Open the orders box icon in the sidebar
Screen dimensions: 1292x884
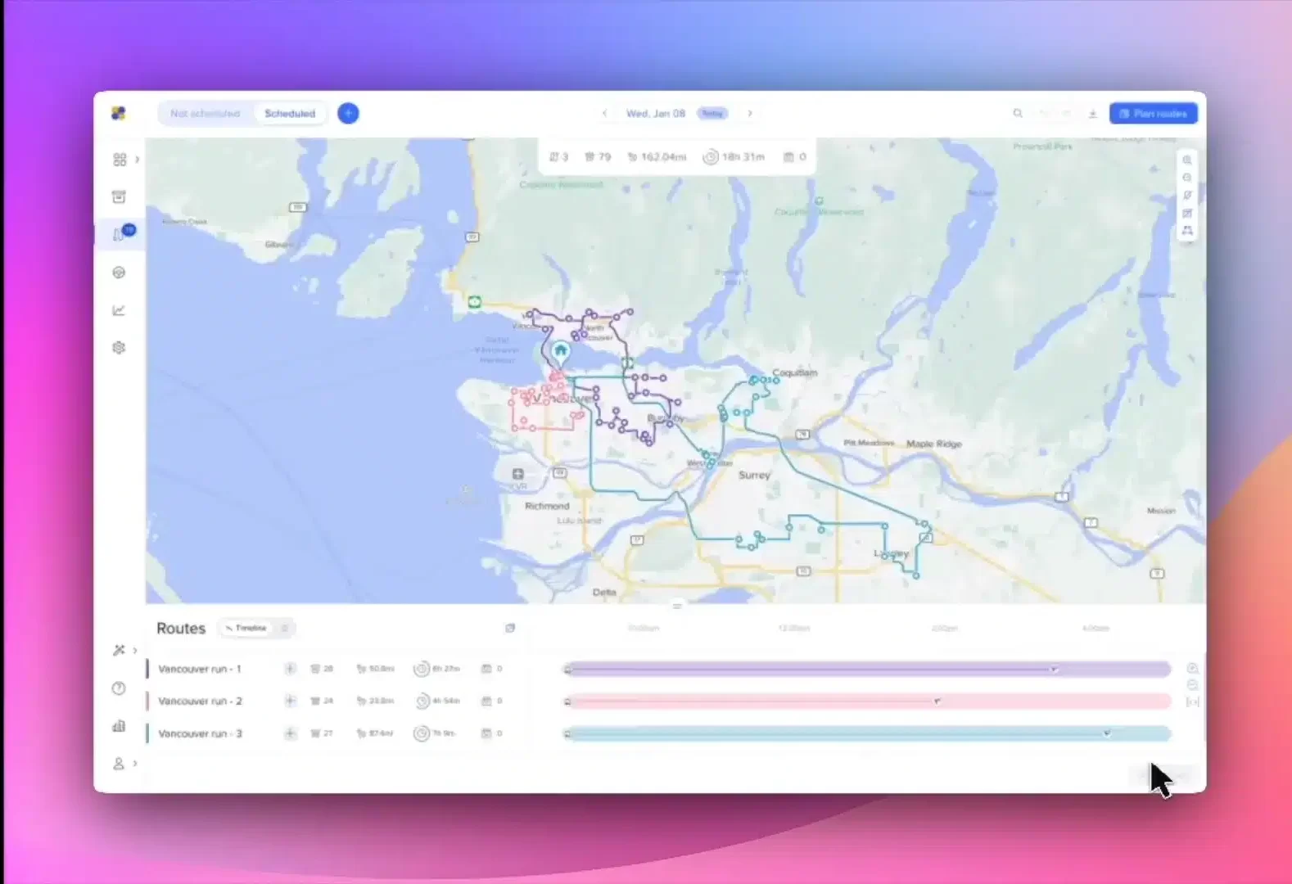[119, 196]
